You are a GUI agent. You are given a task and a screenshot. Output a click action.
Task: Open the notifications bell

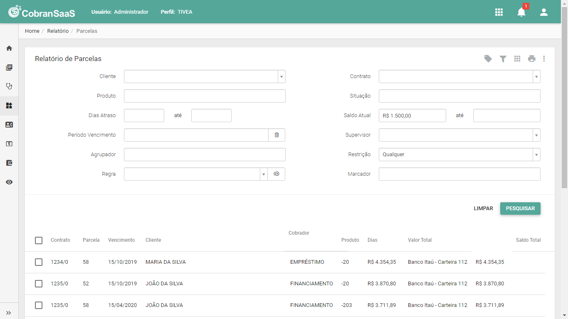pos(521,12)
